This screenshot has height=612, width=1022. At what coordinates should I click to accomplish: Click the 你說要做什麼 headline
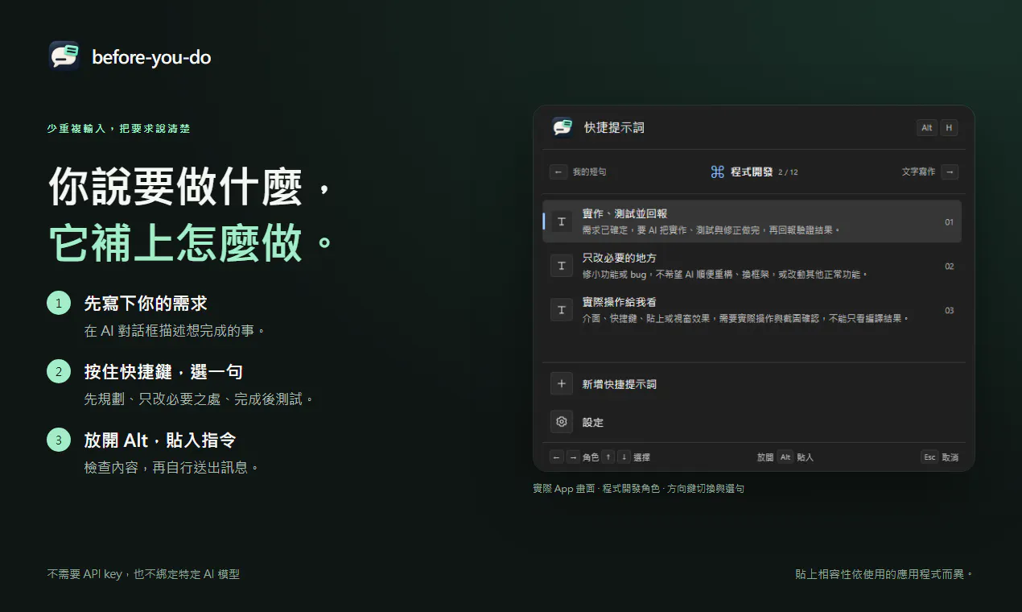tap(190, 188)
